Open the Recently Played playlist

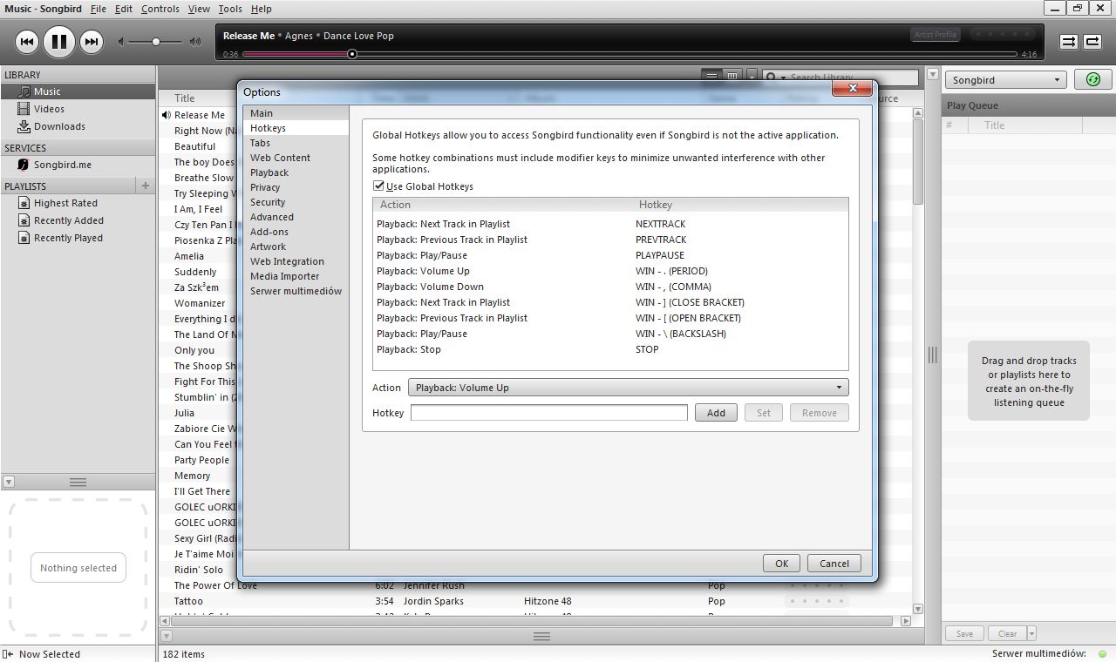point(78,238)
